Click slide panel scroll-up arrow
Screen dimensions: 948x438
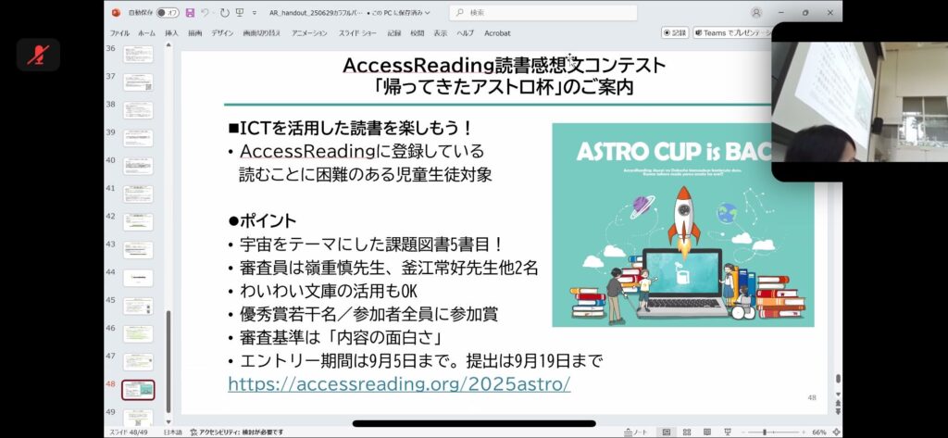168,45
